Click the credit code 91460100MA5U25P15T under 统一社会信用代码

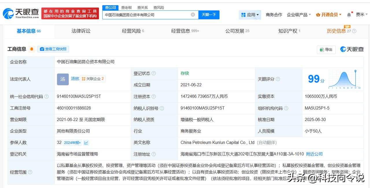click(79, 96)
